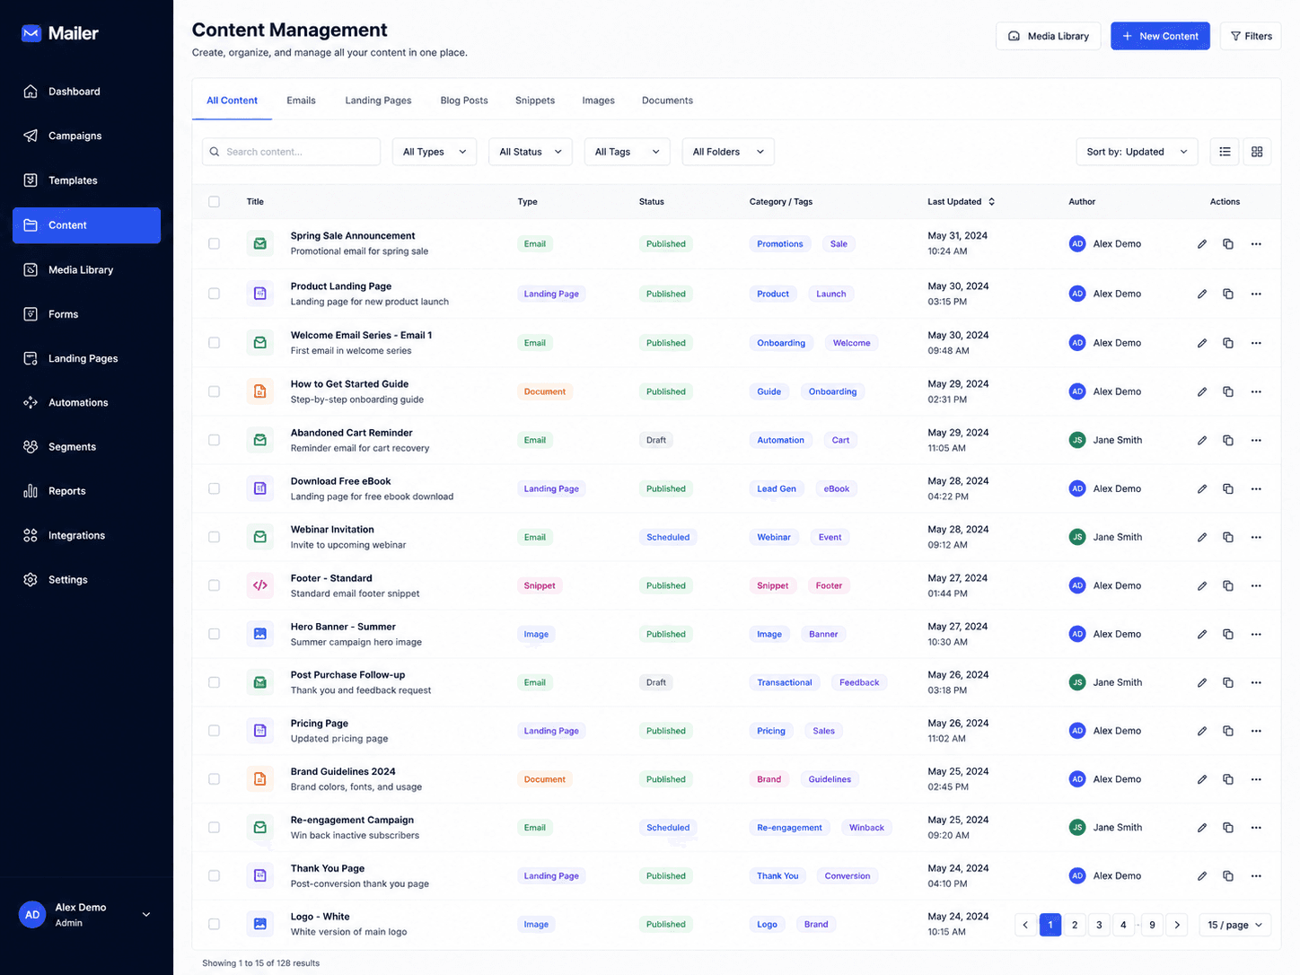The image size is (1300, 975).
Task: Open the Filters button
Action: [x=1251, y=36]
